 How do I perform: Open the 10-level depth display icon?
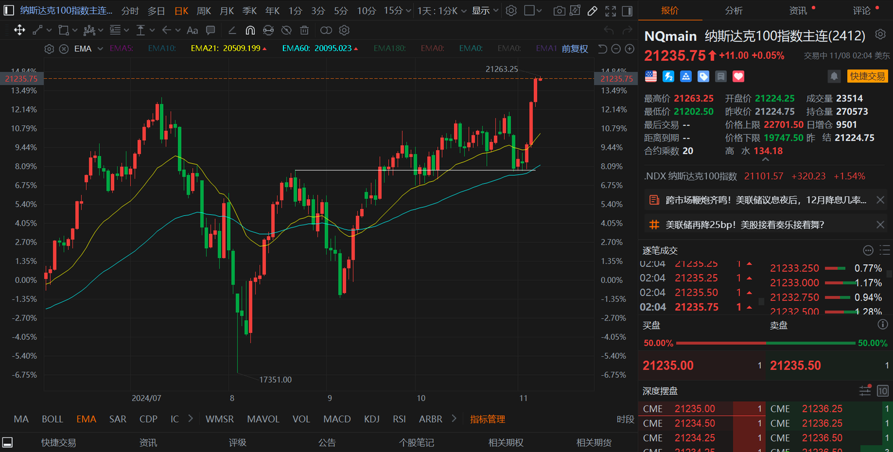click(882, 391)
